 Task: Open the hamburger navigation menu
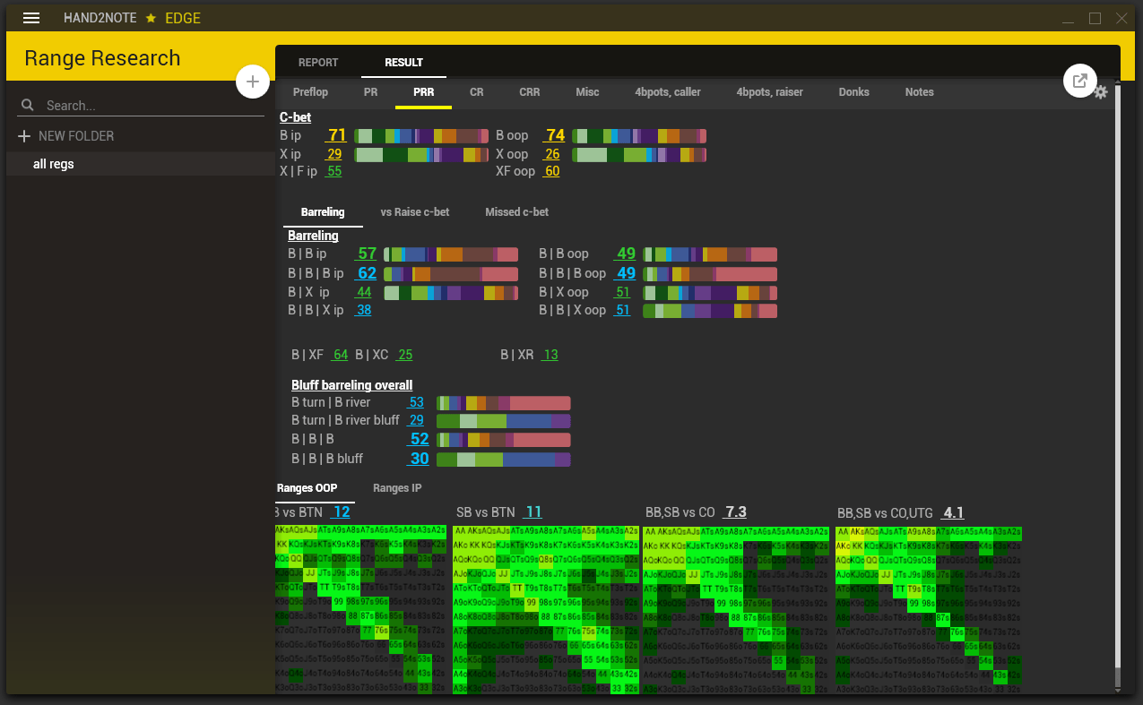pos(31,18)
